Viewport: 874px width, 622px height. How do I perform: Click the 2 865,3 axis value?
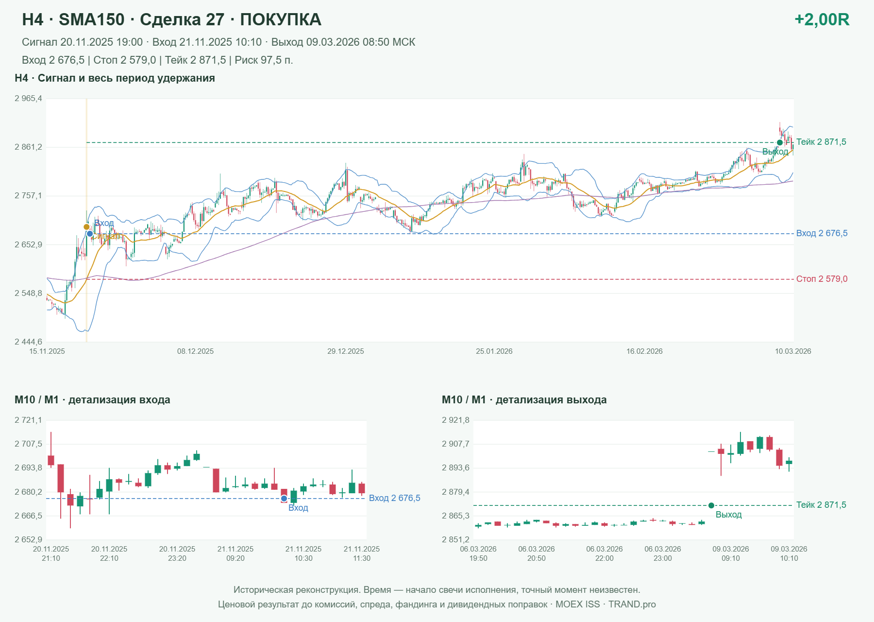pyautogui.click(x=456, y=516)
